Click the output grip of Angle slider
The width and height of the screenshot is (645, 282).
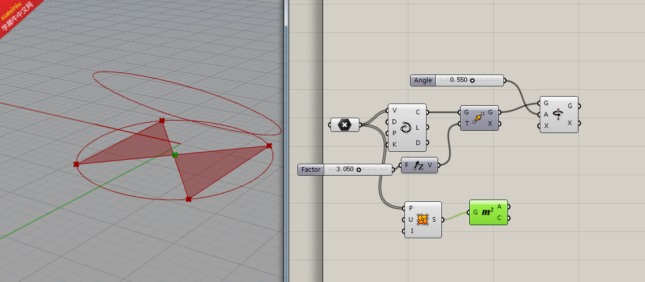click(x=505, y=80)
